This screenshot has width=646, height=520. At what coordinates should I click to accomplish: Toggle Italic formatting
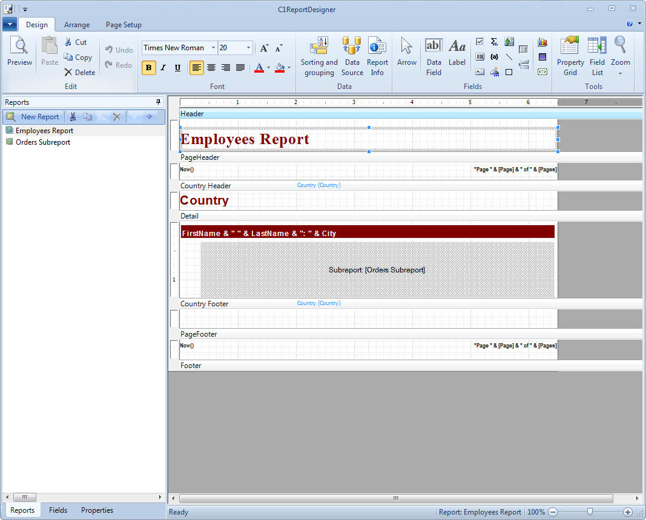tap(163, 68)
